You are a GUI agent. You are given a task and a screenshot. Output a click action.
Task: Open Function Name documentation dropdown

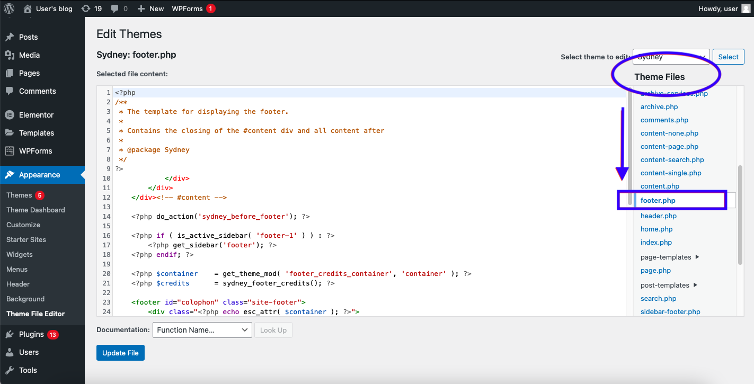click(202, 330)
